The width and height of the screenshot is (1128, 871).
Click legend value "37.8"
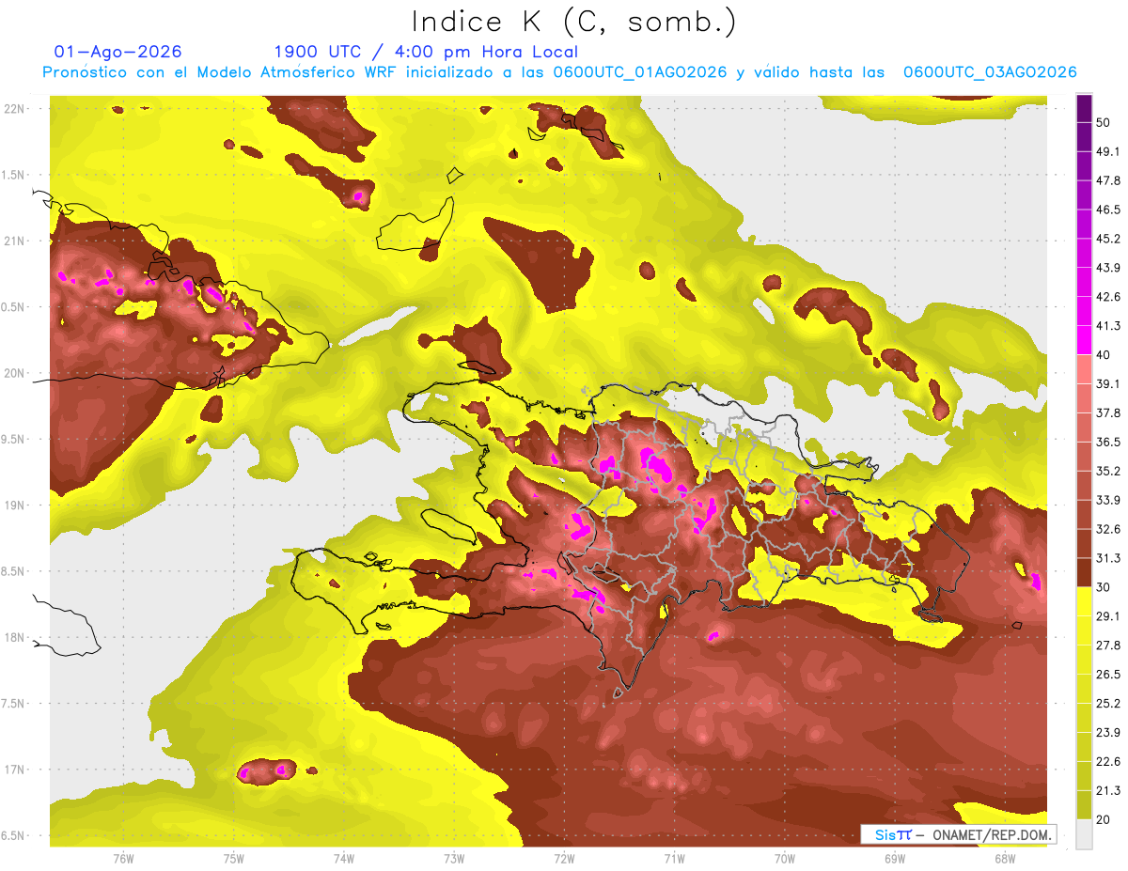point(1107,413)
